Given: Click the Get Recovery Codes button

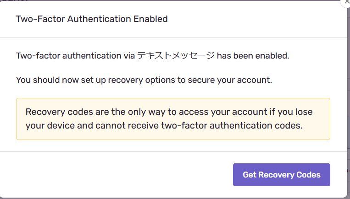Looking at the screenshot, I should (281, 175).
